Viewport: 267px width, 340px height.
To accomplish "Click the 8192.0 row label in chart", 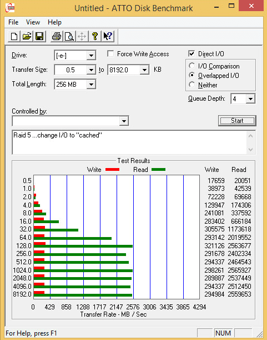I will coord(22,294).
